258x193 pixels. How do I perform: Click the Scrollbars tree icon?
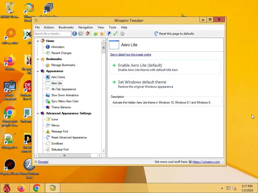[x=48, y=143]
